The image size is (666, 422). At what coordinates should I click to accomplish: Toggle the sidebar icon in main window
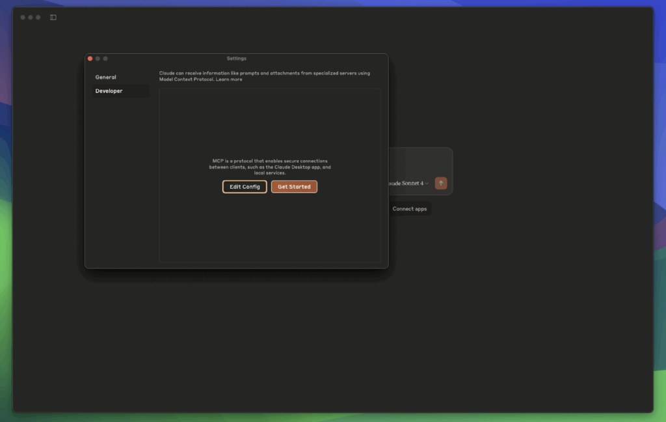point(53,18)
